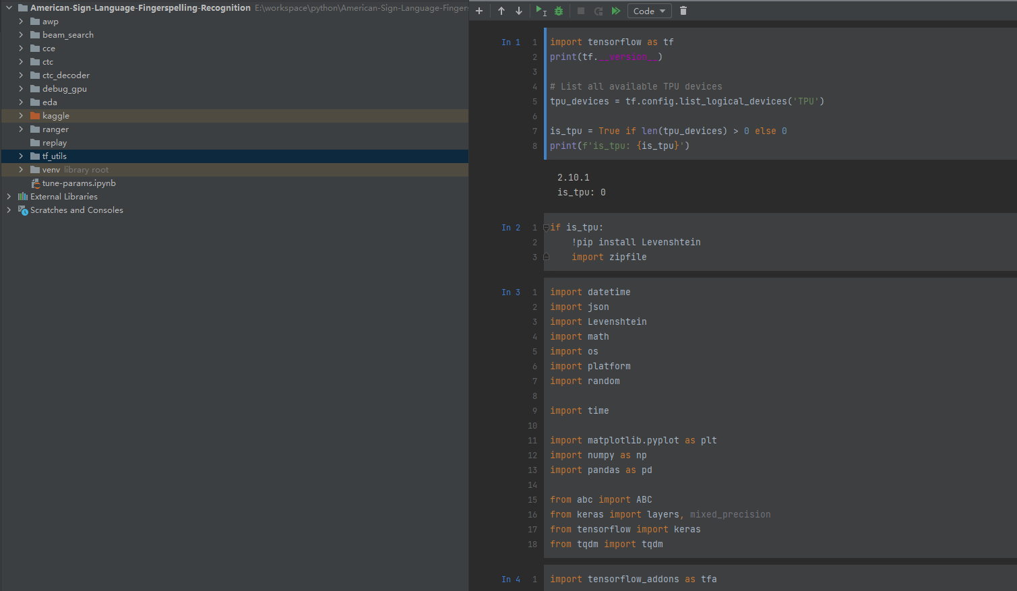Viewport: 1017px width, 591px height.
Task: Expand the ranger folder arrow
Action: tap(21, 129)
